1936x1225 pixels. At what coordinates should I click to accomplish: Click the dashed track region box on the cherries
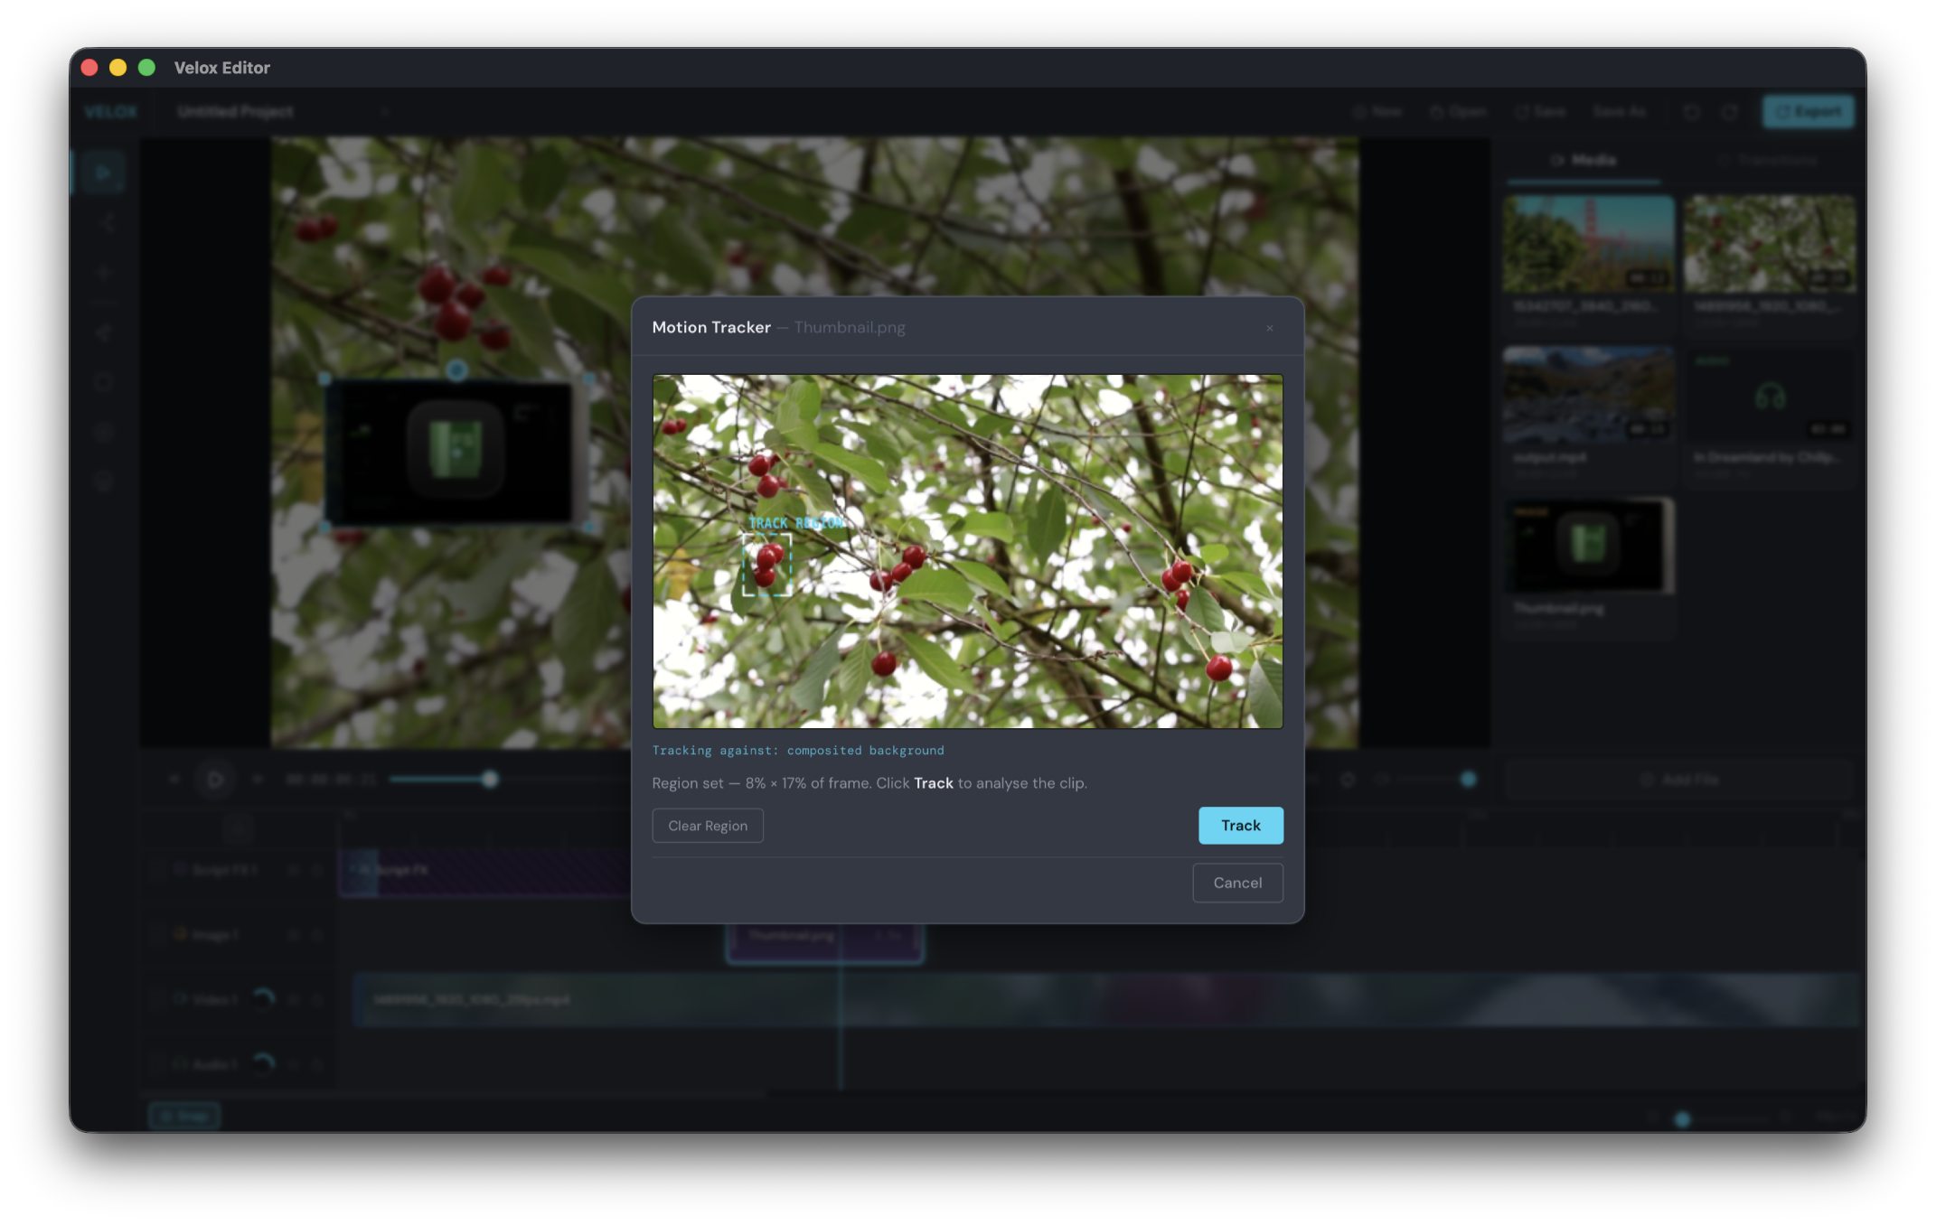point(766,564)
